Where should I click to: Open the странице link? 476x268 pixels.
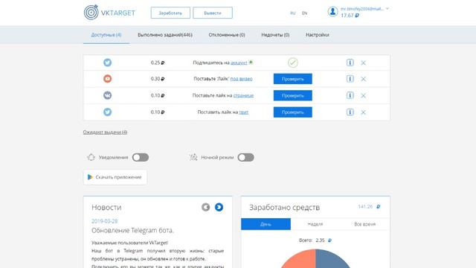coord(243,95)
